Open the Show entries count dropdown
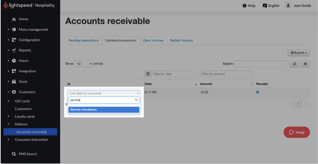 [x=84, y=64]
